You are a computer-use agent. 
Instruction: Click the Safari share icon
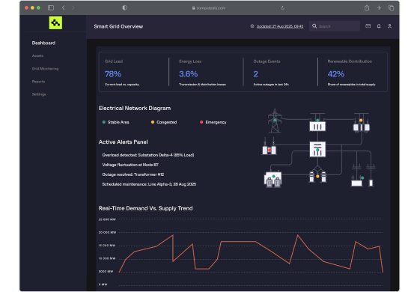pos(367,7)
